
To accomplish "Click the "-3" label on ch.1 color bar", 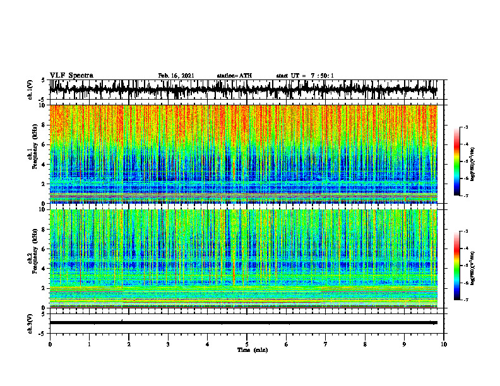I will coord(465,127).
